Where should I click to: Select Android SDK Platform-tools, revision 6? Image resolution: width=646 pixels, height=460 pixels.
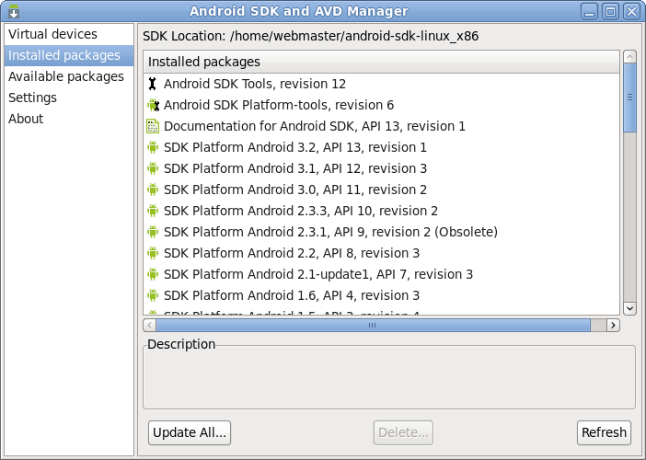(x=382, y=105)
